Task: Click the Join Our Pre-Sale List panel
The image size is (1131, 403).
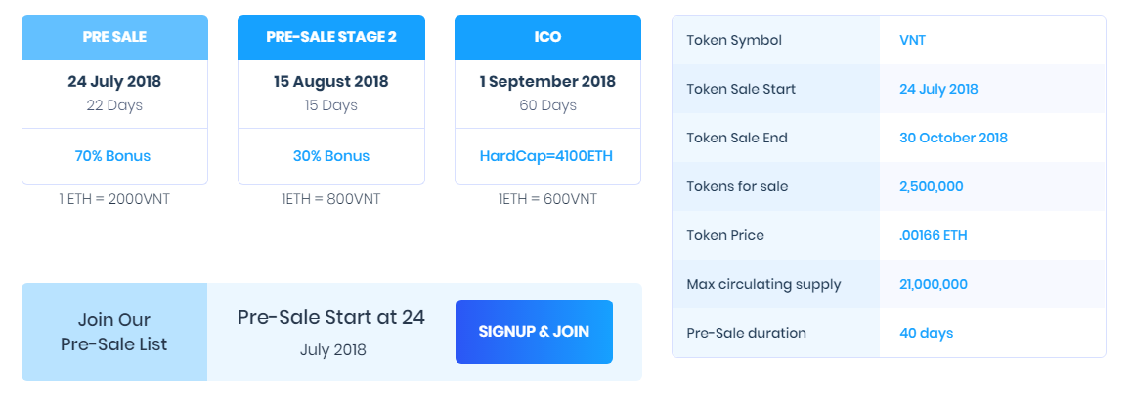Action: tap(114, 332)
